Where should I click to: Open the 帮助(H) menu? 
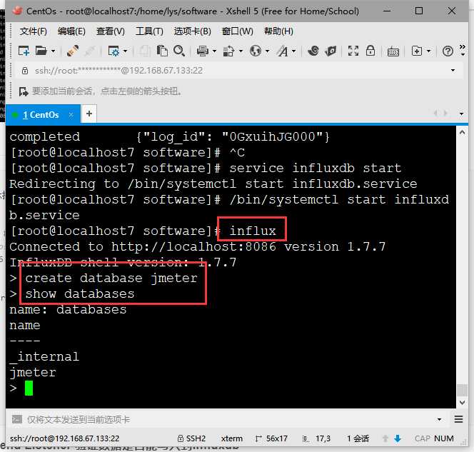(278, 31)
